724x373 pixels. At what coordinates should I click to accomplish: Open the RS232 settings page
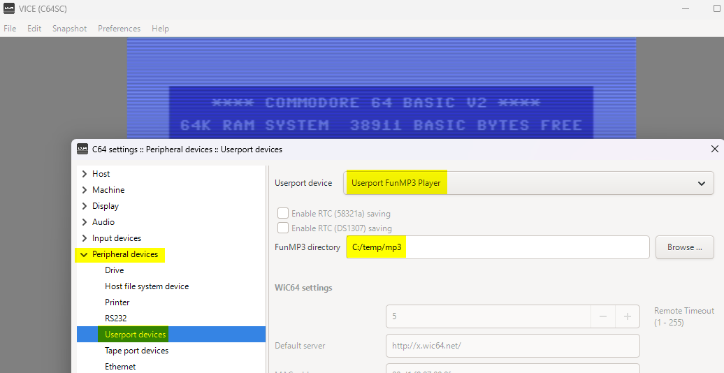pyautogui.click(x=115, y=319)
